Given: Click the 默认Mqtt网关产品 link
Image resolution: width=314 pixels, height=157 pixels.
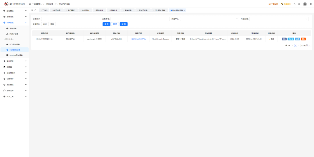Looking at the screenshot, I should 138,39.
